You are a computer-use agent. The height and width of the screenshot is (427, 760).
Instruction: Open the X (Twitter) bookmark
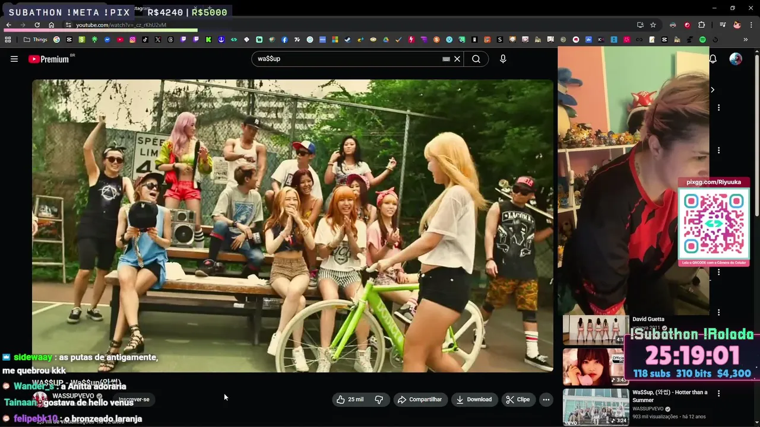point(158,40)
